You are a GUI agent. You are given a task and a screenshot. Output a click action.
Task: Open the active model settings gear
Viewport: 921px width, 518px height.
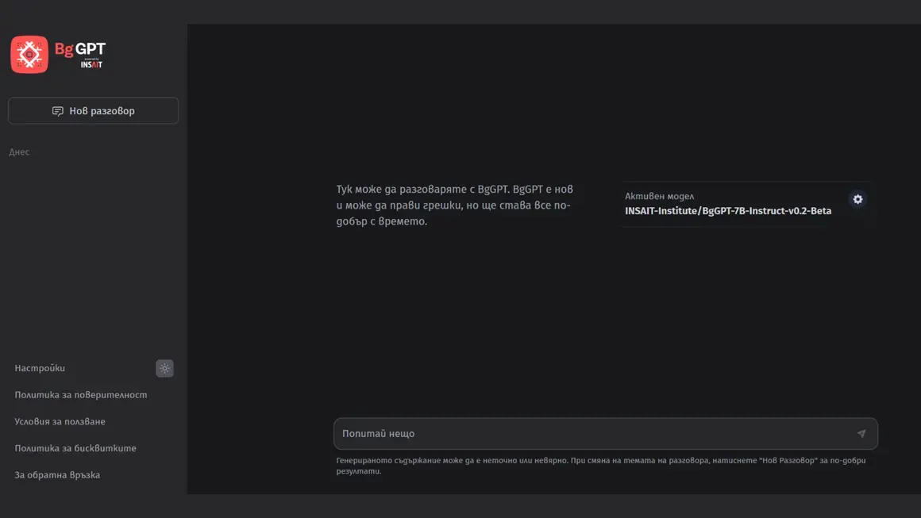pyautogui.click(x=857, y=199)
